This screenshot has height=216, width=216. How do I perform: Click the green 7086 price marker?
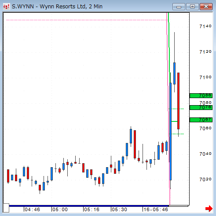(x=201, y=95)
